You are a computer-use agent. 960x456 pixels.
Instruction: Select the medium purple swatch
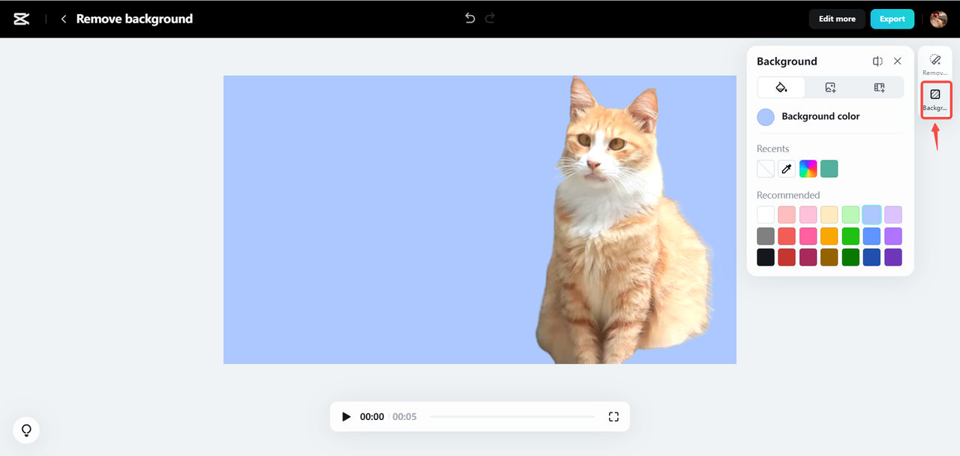893,236
